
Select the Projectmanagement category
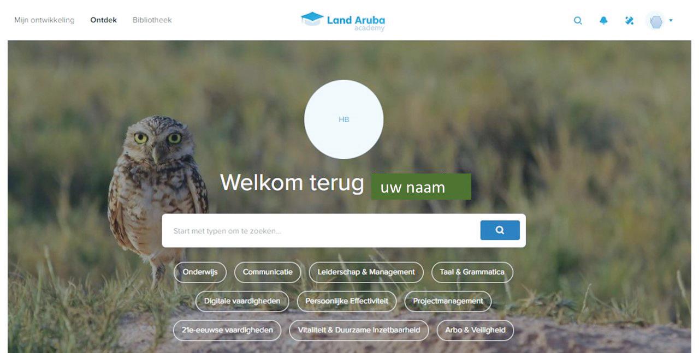[448, 301]
